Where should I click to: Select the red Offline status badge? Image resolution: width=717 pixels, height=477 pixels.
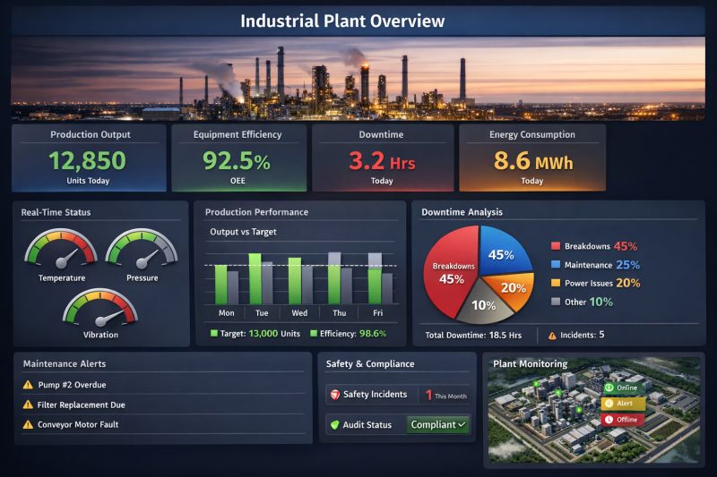(622, 419)
